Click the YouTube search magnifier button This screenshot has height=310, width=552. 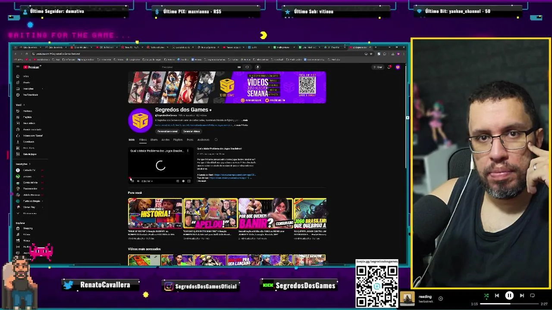click(x=247, y=67)
